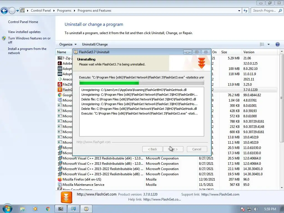Click the Anaconda program icon
Image resolution: width=284 pixels, height=213 pixels.
(60, 79)
